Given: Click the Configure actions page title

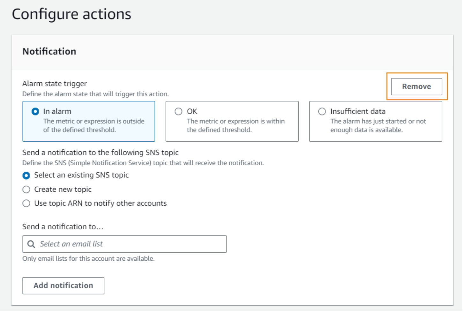Looking at the screenshot, I should (71, 14).
